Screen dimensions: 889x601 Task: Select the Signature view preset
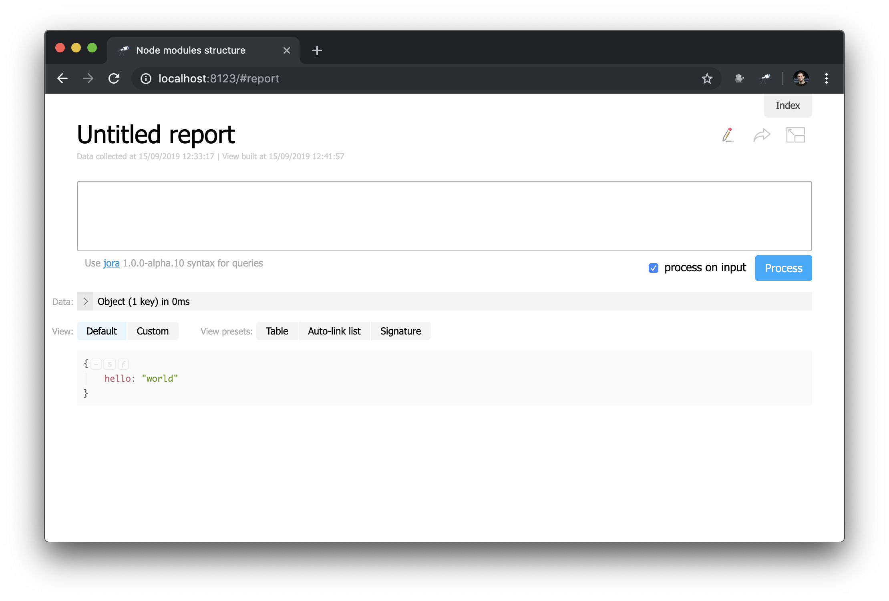point(400,331)
